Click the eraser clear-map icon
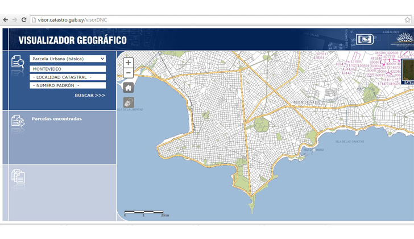The width and height of the screenshot is (414, 239). coord(129,102)
